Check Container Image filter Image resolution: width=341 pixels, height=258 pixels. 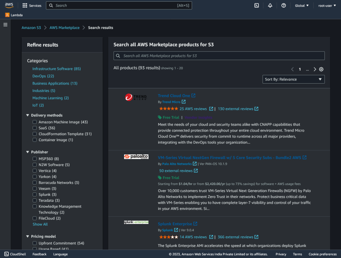click(x=35, y=140)
